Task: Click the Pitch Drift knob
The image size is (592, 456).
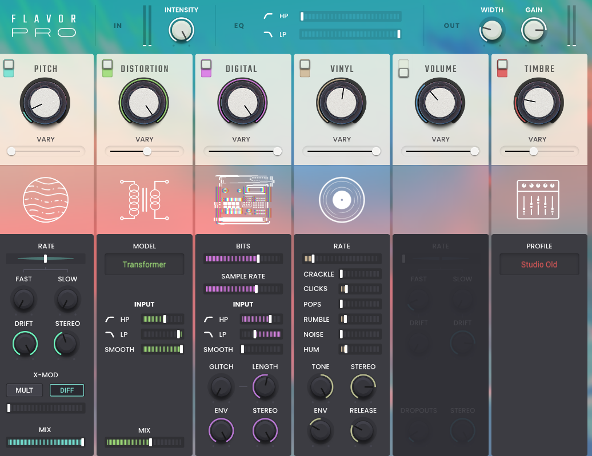Action: (25, 344)
